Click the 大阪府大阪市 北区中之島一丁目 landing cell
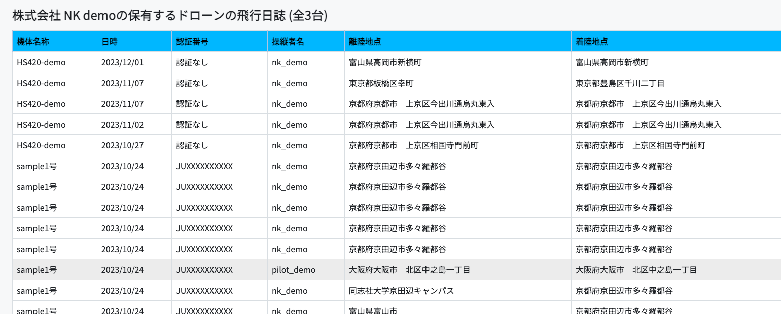This screenshot has height=314, width=781. [676, 270]
